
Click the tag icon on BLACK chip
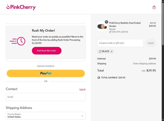point(100,51)
